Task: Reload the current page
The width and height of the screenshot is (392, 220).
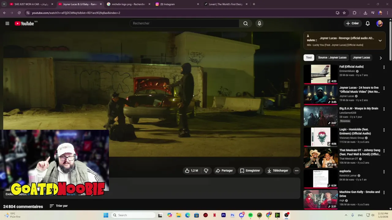Action: click(19, 13)
